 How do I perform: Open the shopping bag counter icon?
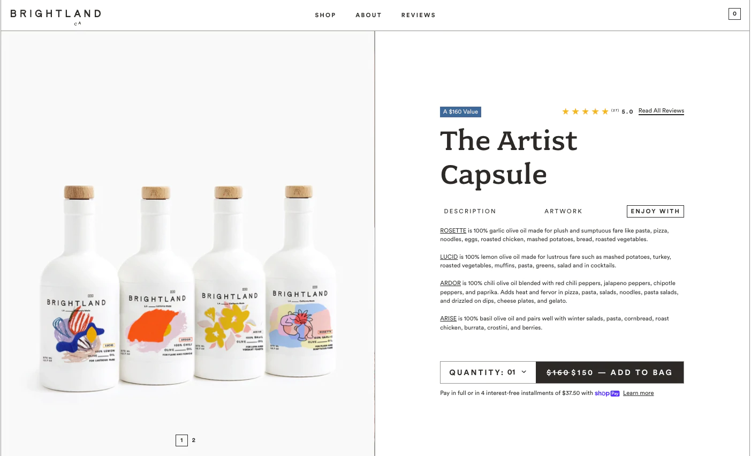734,14
